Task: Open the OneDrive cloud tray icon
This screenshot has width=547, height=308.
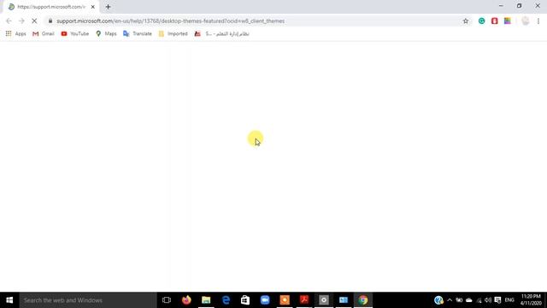Action: coord(469,300)
